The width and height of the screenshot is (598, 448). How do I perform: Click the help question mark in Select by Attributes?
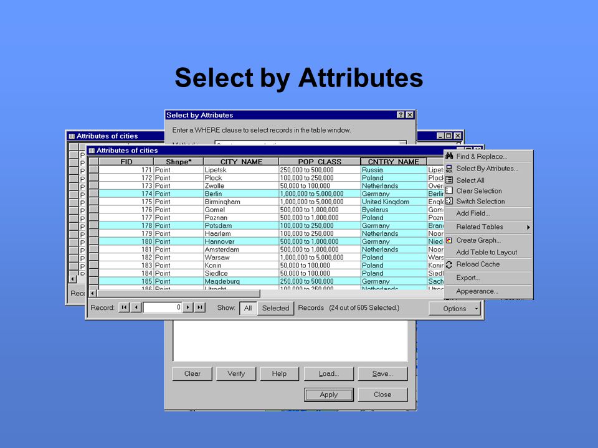pyautogui.click(x=401, y=114)
